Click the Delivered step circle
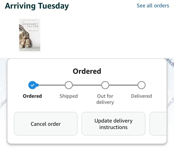Viewport: 174px width, 150px height. [142, 85]
